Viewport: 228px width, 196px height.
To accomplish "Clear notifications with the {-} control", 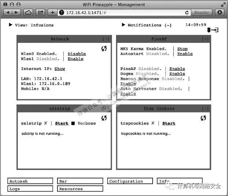I will pyautogui.click(x=168, y=25).
